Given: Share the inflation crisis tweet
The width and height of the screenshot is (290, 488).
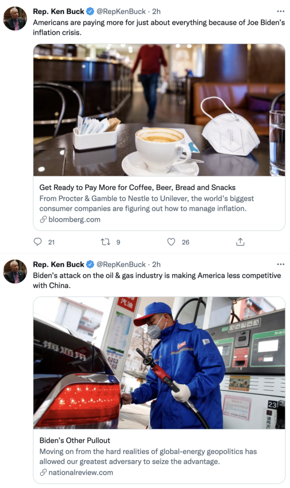Looking at the screenshot, I should click(240, 242).
